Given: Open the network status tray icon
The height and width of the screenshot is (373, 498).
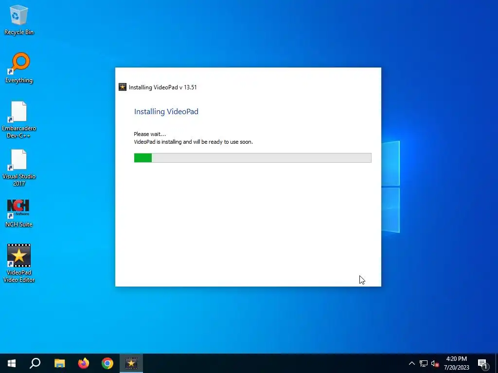Looking at the screenshot, I should click(424, 363).
